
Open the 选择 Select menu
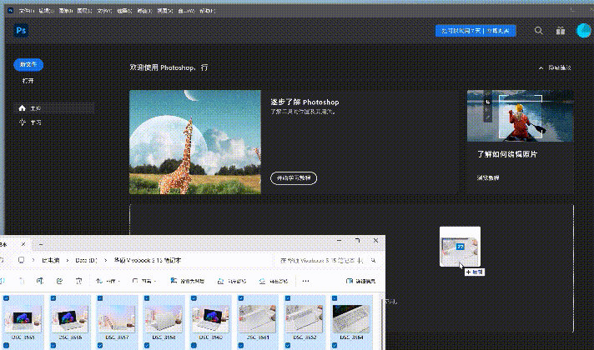[x=124, y=11]
